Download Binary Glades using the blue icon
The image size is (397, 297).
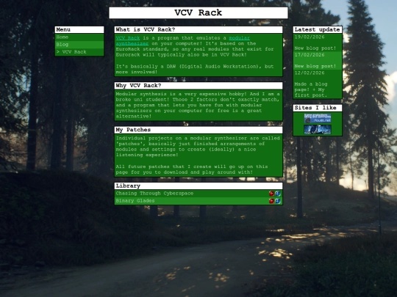point(278,201)
